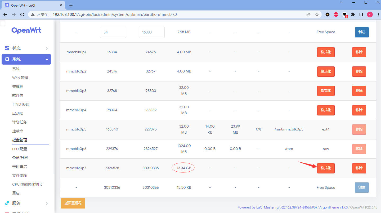Click 移除 for mmcblk0p7
Screen dimensions: 381x213
point(359,168)
